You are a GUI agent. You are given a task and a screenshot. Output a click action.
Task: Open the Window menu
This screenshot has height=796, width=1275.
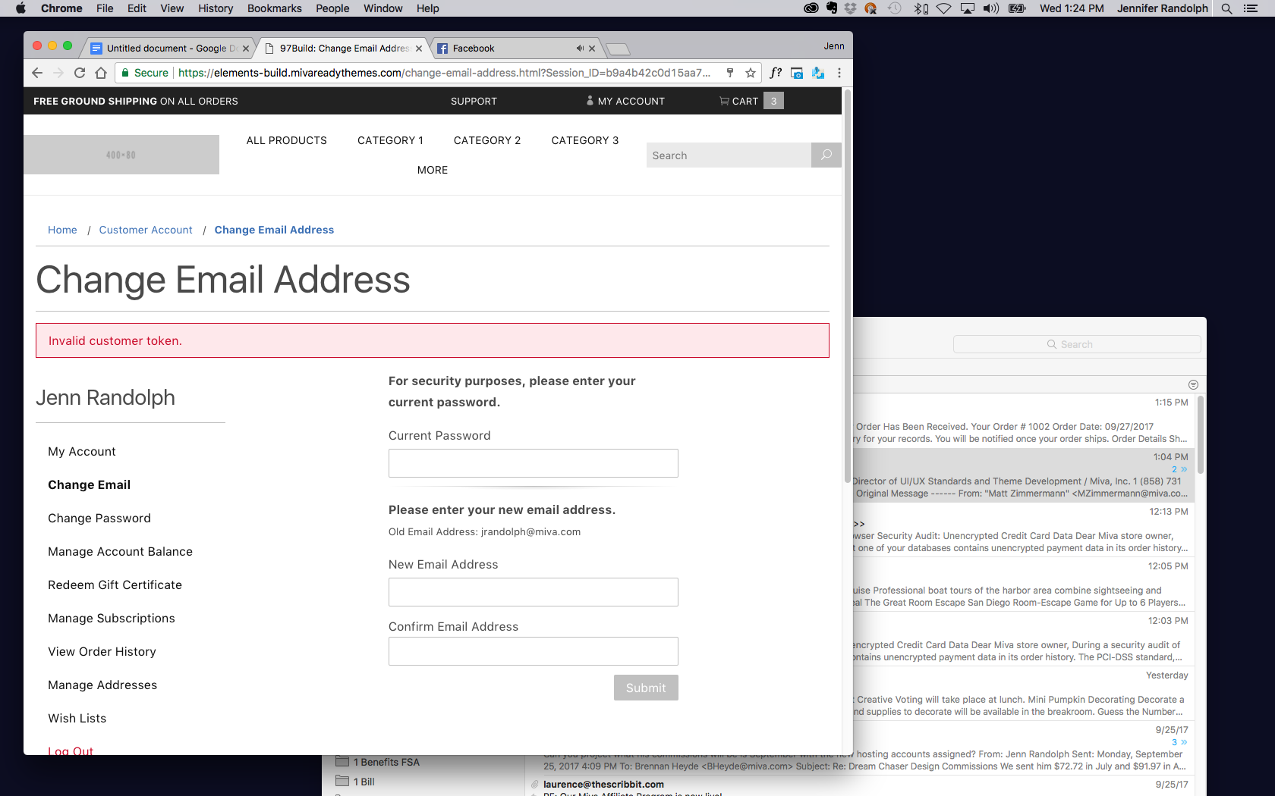coord(382,8)
